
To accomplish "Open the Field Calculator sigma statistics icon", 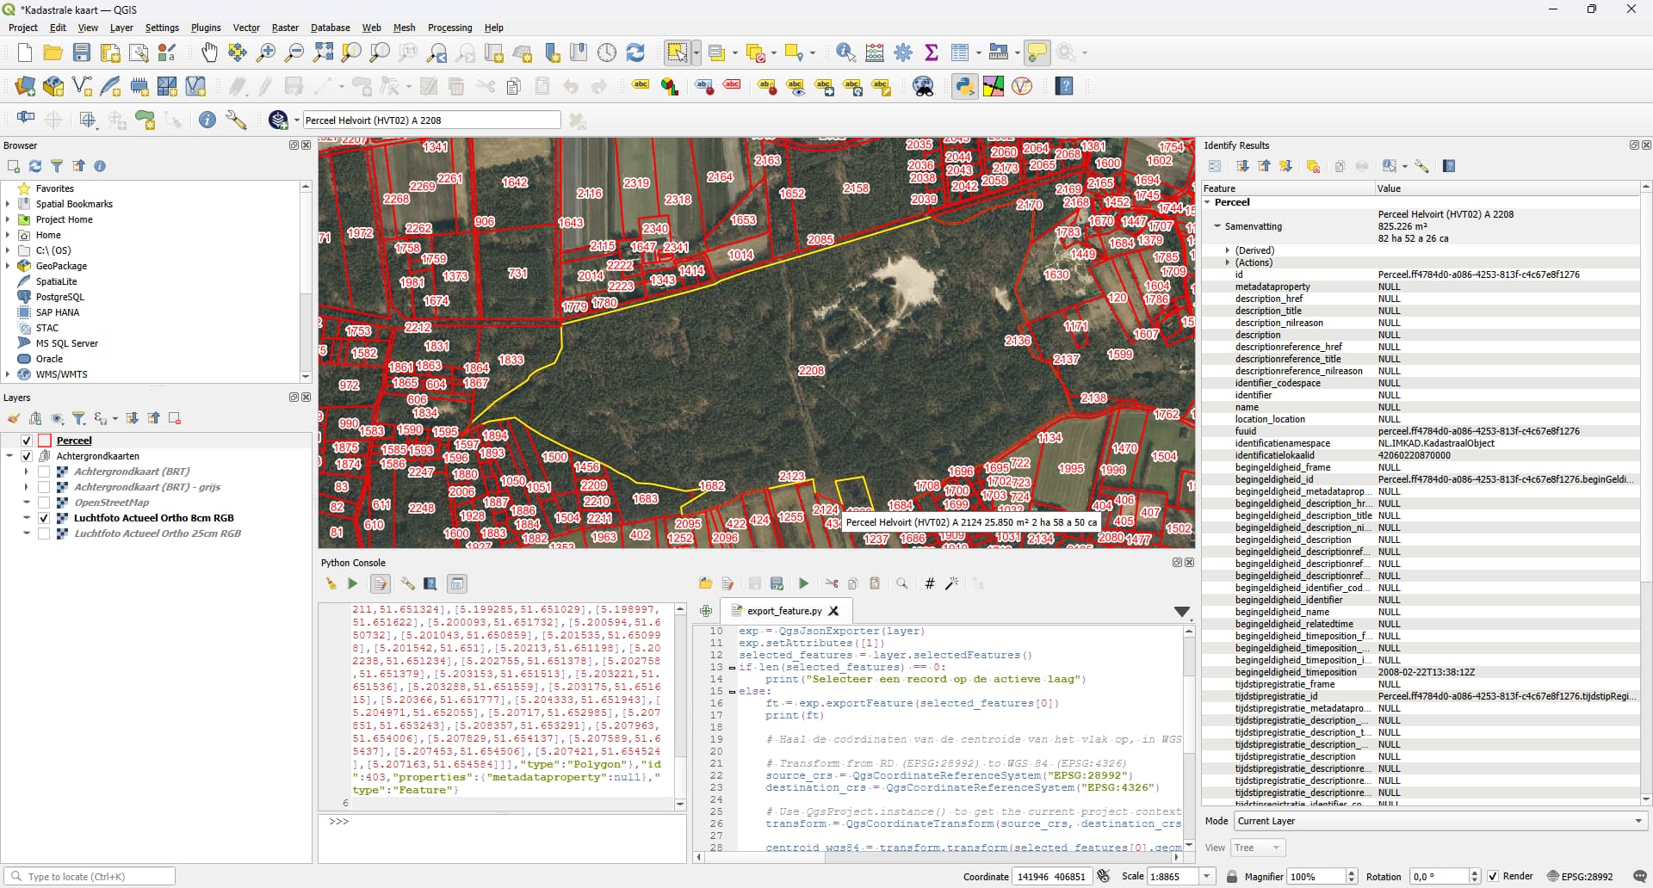I will (x=932, y=53).
